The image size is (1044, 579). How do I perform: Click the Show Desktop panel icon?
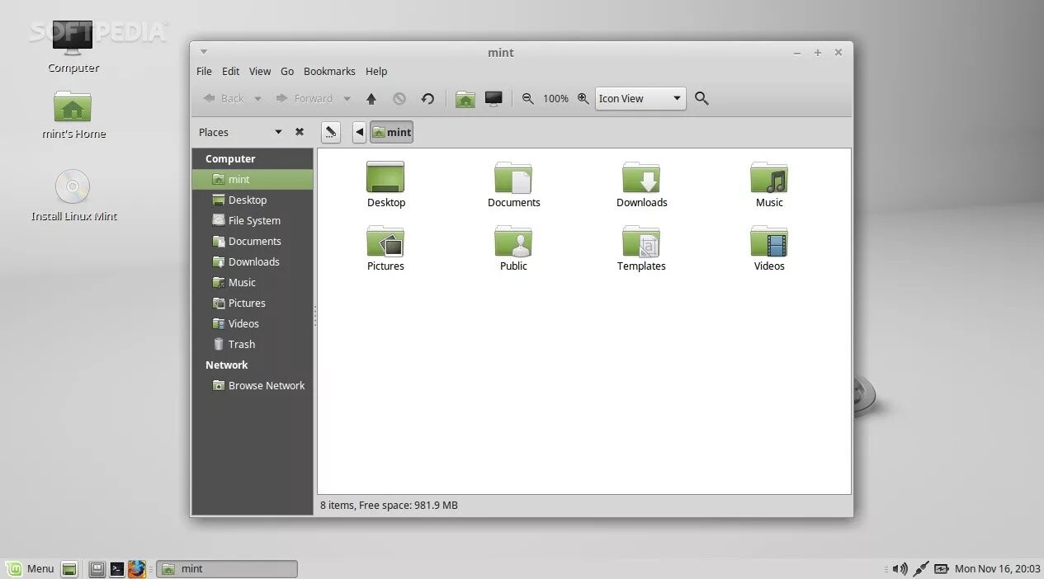click(69, 569)
